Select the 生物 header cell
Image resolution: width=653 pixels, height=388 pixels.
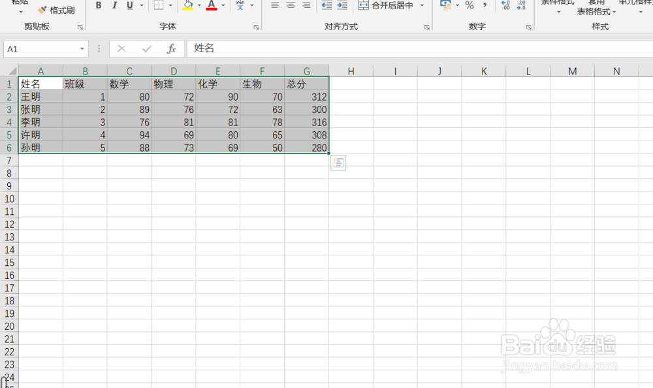[x=263, y=84]
